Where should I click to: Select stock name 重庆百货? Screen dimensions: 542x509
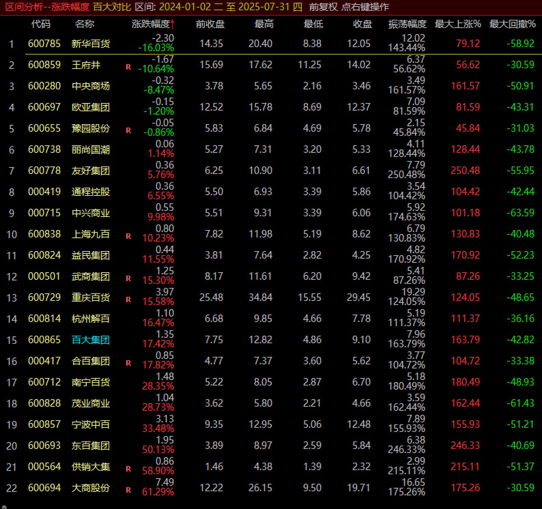click(91, 297)
